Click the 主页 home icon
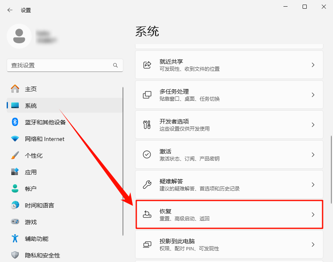Image resolution: width=333 pixels, height=262 pixels. [x=15, y=89]
